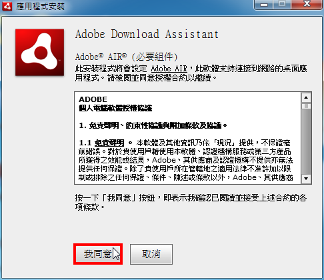
Task: Click the Adobe Download Assistant heading
Action: pos(147,34)
